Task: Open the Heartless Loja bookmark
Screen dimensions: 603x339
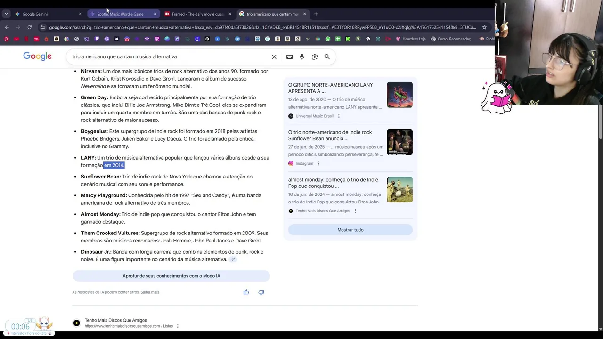Action: click(410, 39)
